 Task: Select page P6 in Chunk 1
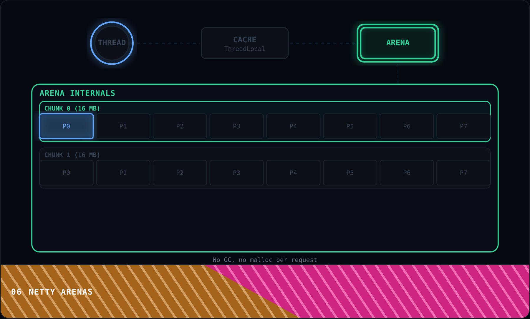point(407,173)
